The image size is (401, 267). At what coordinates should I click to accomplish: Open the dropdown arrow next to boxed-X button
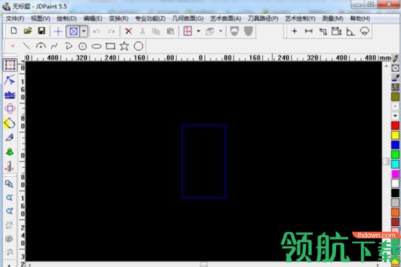(84, 31)
